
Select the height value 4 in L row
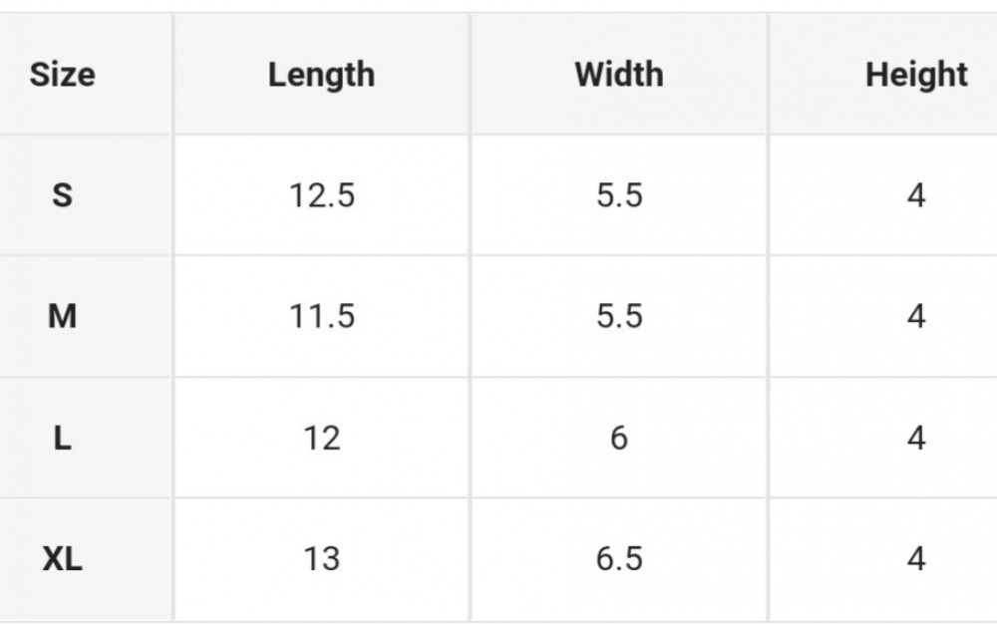(x=916, y=438)
